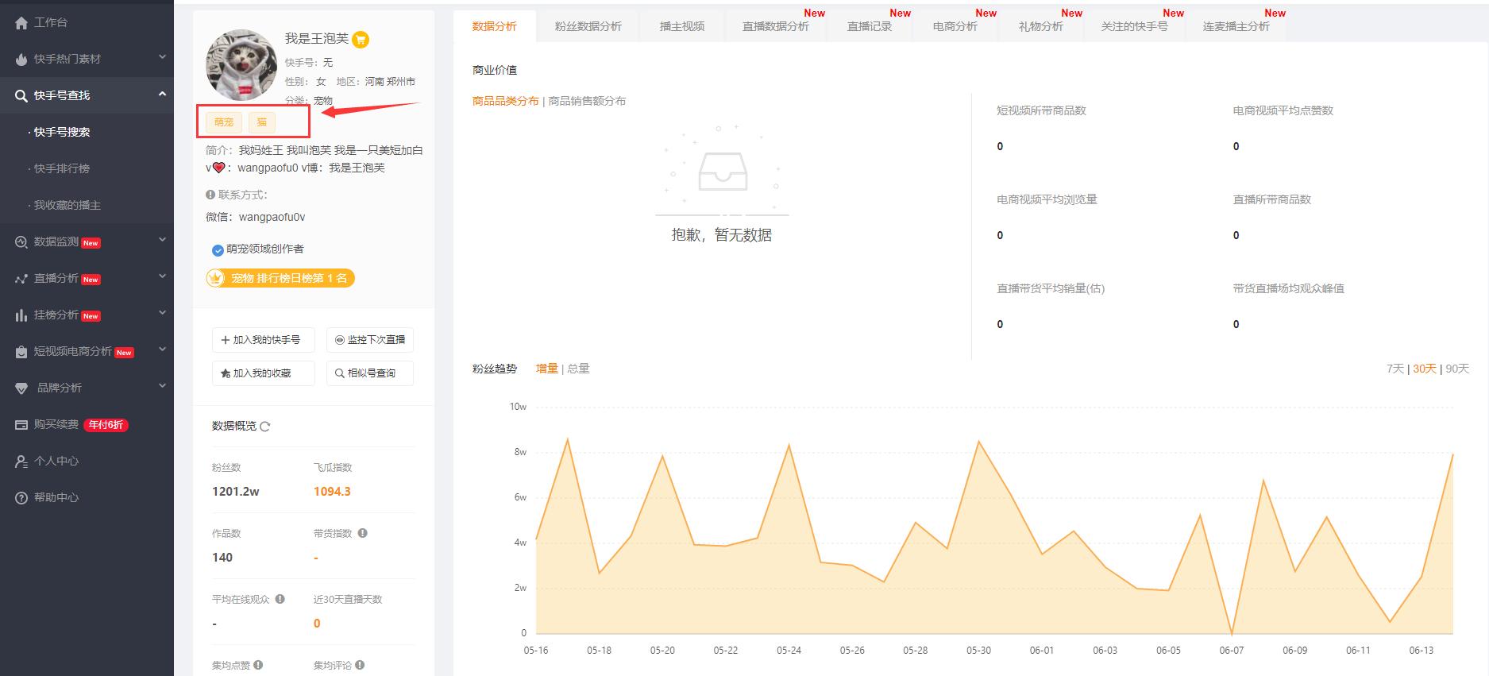The width and height of the screenshot is (1489, 676).
Task: Click the 直播分析 trend icon
Action: tap(21, 279)
